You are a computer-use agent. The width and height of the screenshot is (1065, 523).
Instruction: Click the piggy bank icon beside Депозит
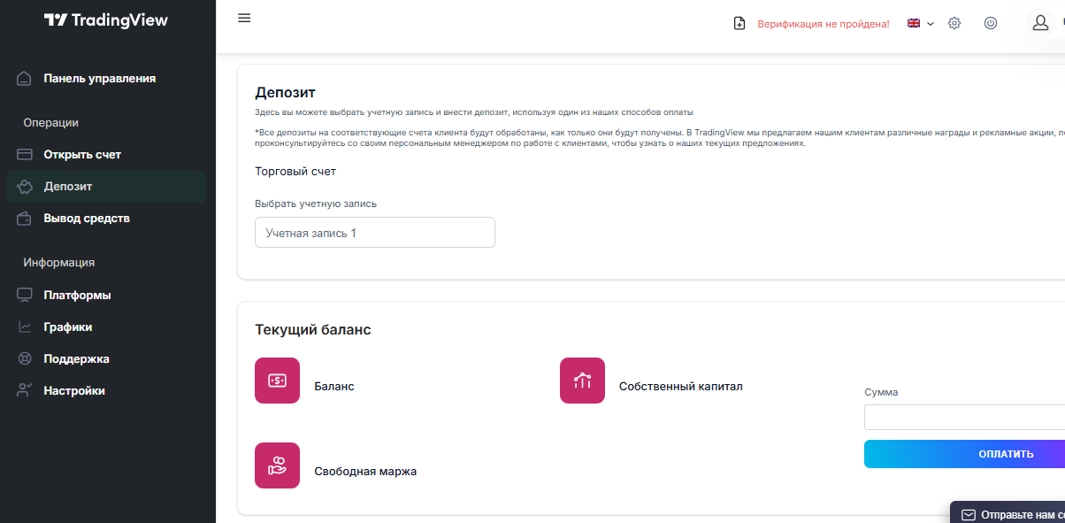(x=25, y=187)
